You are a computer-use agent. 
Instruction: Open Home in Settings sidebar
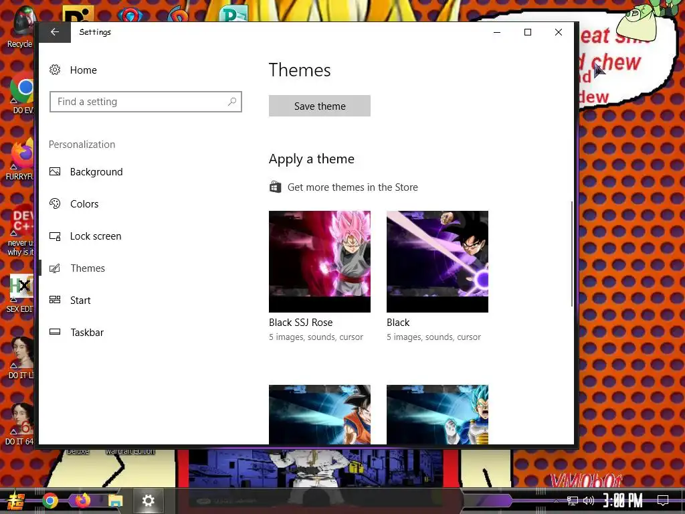[x=83, y=70]
